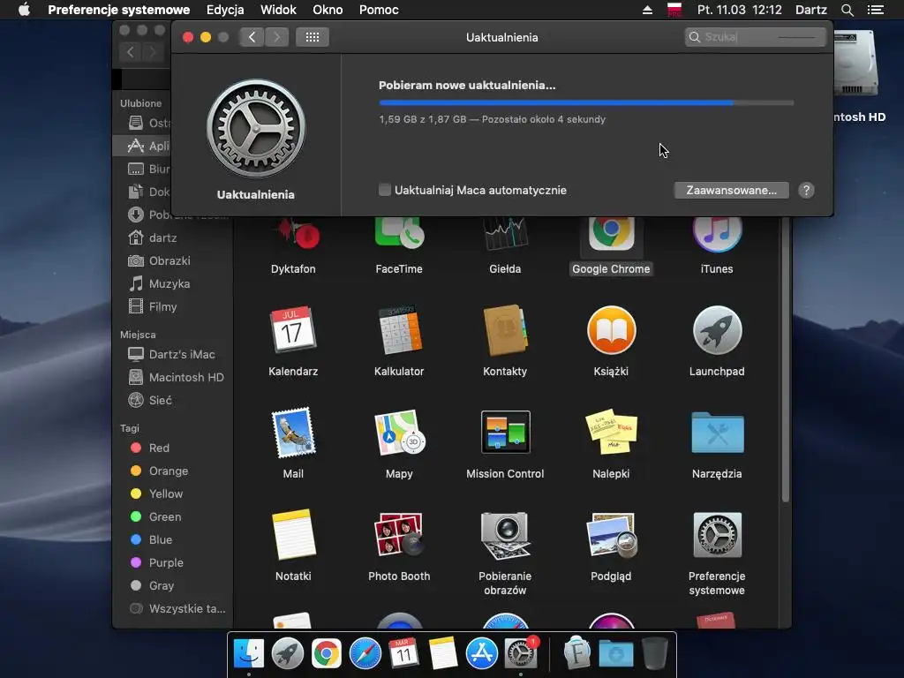Screen dimensions: 904x678
Task: Click the Finder window vertical scrollbar
Action: click(x=785, y=360)
